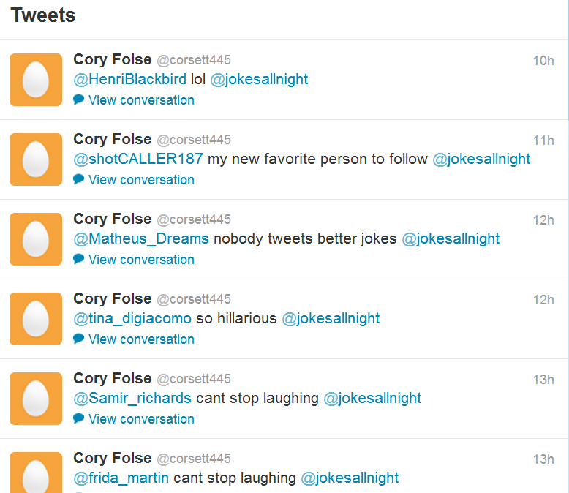Click egg avatar beside the @frida_martin tweet
The height and width of the screenshot is (493, 569).
(36, 473)
